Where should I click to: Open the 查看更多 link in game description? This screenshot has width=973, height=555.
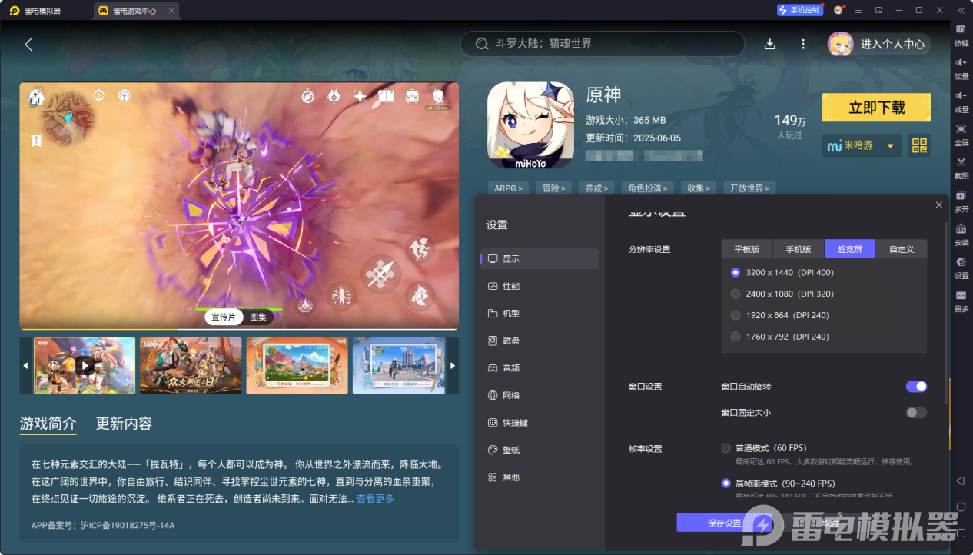tap(374, 498)
